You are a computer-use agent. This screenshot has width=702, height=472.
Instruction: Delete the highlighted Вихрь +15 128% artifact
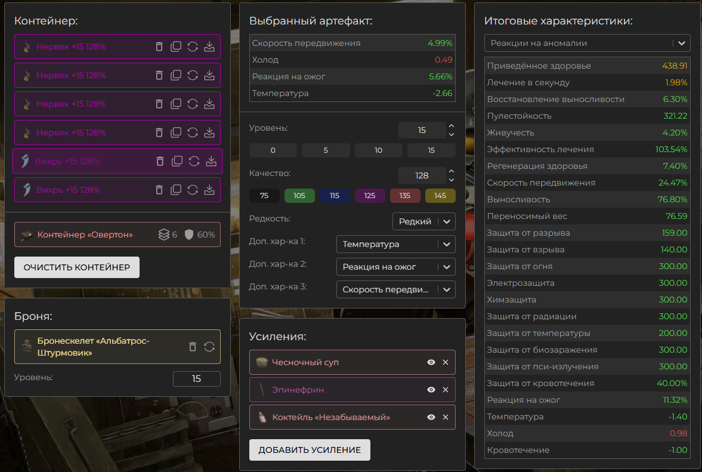tap(160, 161)
